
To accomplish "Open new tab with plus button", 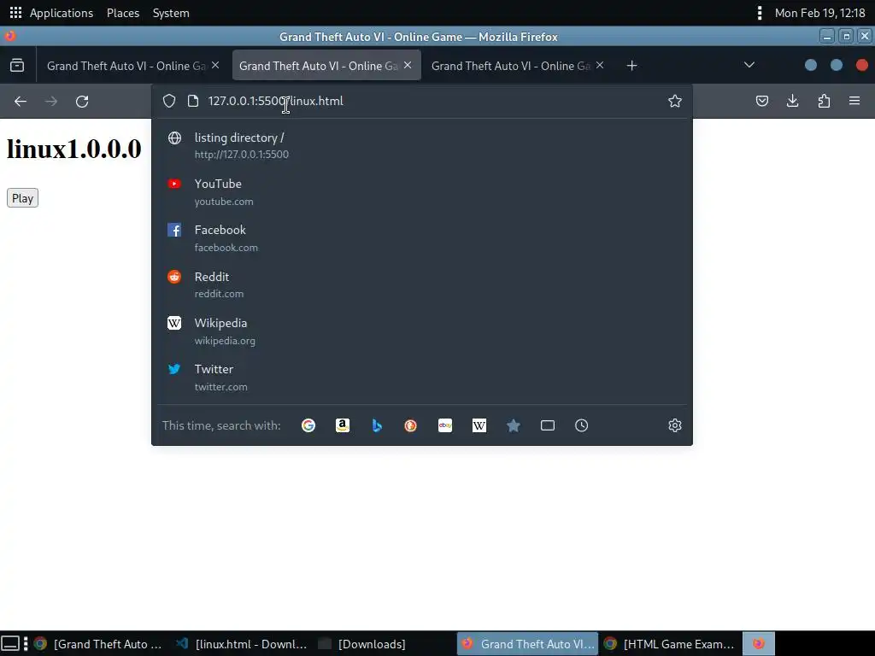I will coord(631,66).
